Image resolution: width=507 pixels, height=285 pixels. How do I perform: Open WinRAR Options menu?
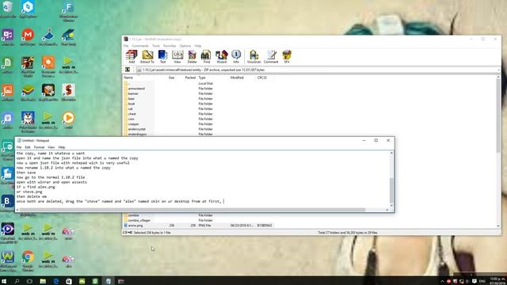[185, 46]
